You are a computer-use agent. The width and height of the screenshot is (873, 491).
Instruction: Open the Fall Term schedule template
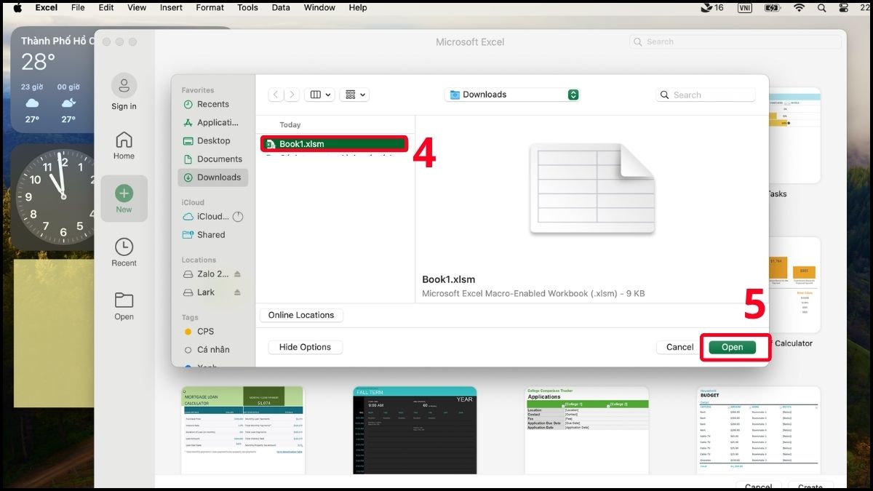[x=415, y=430]
